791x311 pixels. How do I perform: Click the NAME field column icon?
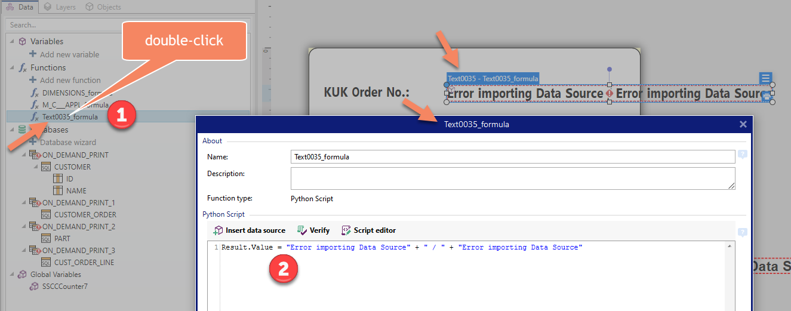point(58,190)
